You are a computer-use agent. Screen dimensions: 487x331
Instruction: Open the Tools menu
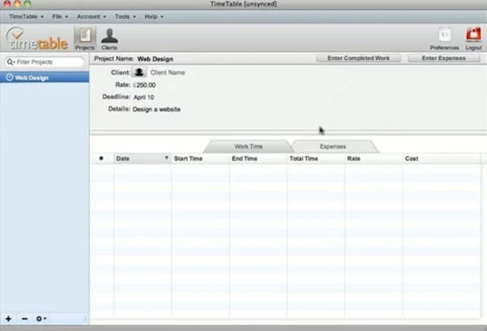pyautogui.click(x=125, y=17)
